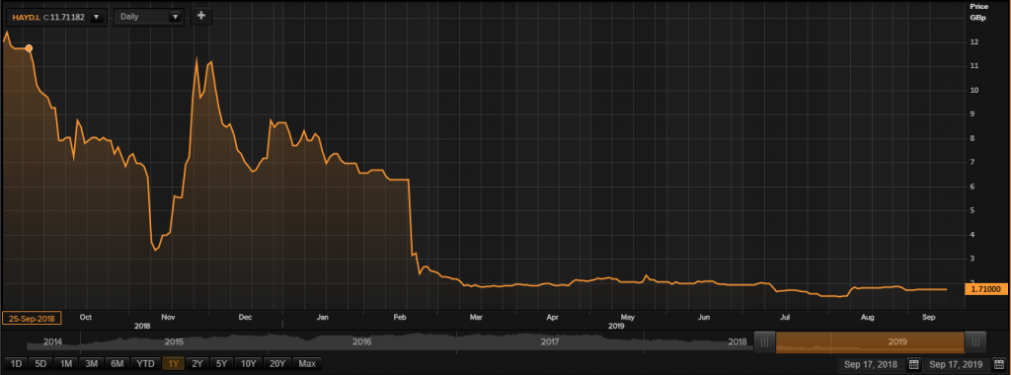
Task: Grab left handle of navigator range slider
Action: [x=765, y=342]
